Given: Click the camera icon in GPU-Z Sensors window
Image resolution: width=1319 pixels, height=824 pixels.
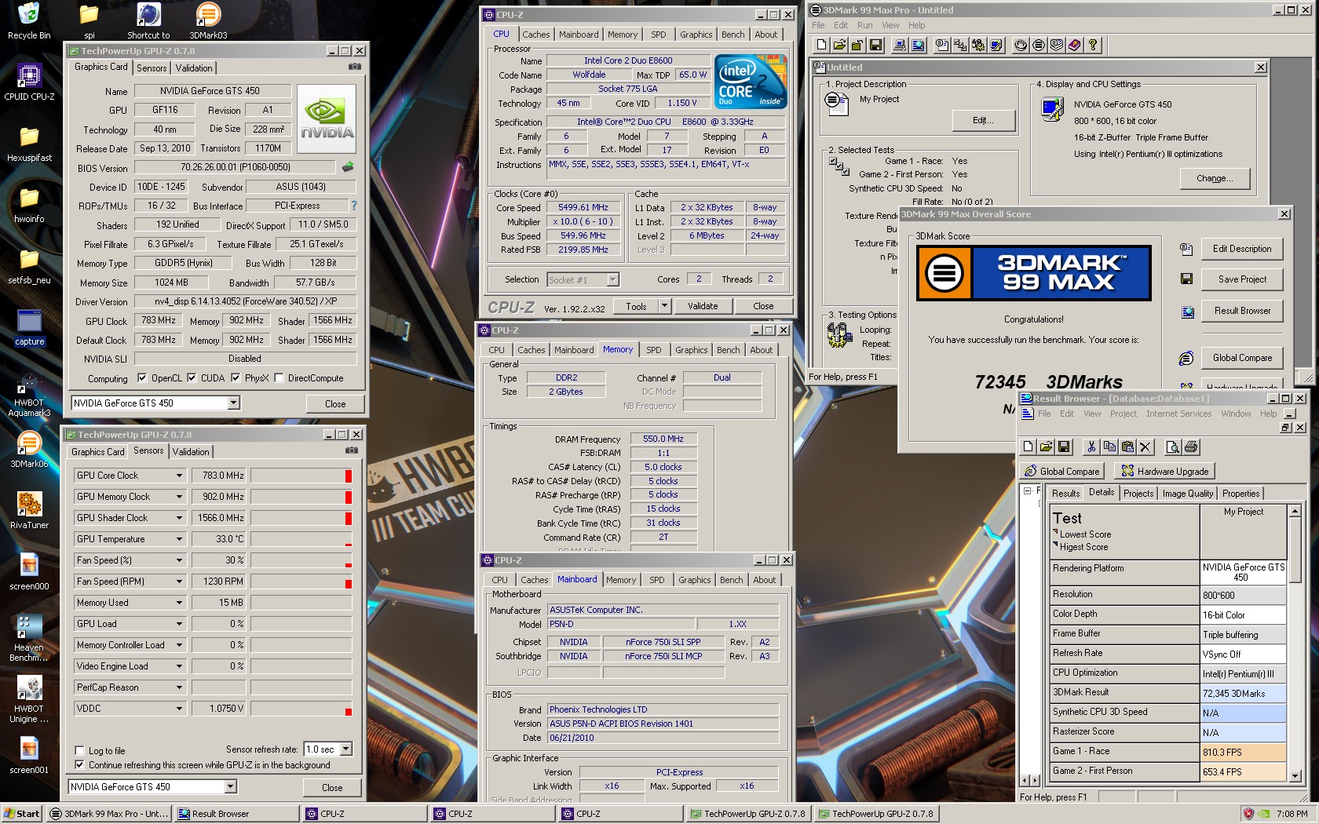Looking at the screenshot, I should pos(352,451).
